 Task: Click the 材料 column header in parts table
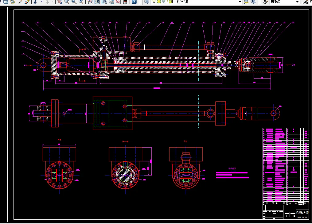click(293, 203)
